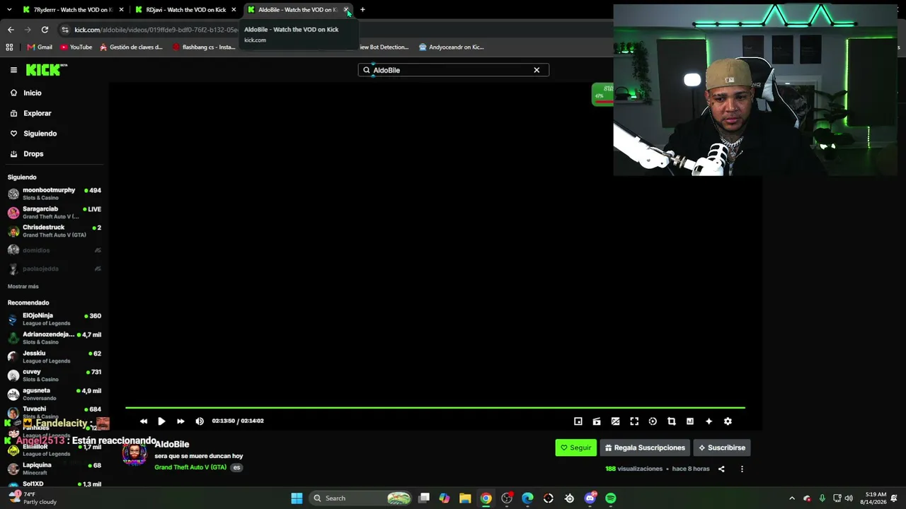Click the sparkle icon in the player
The height and width of the screenshot is (509, 906).
[x=709, y=421]
